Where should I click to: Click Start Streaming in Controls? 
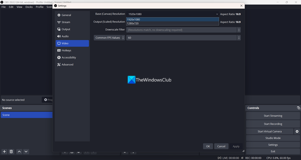pos(273,116)
